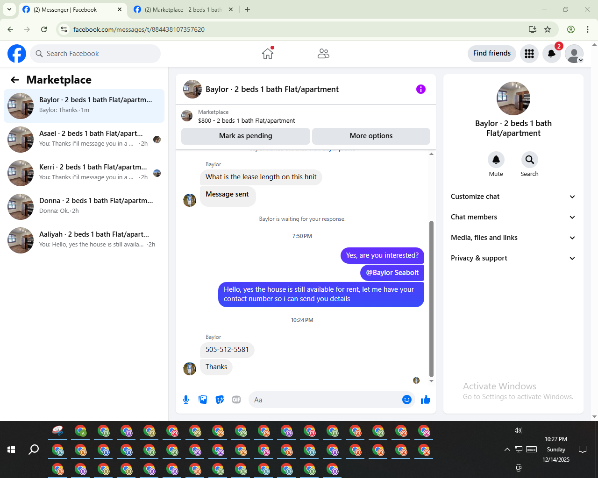
Task: Switch to Messenger | Facebook tab
Action: pos(72,10)
